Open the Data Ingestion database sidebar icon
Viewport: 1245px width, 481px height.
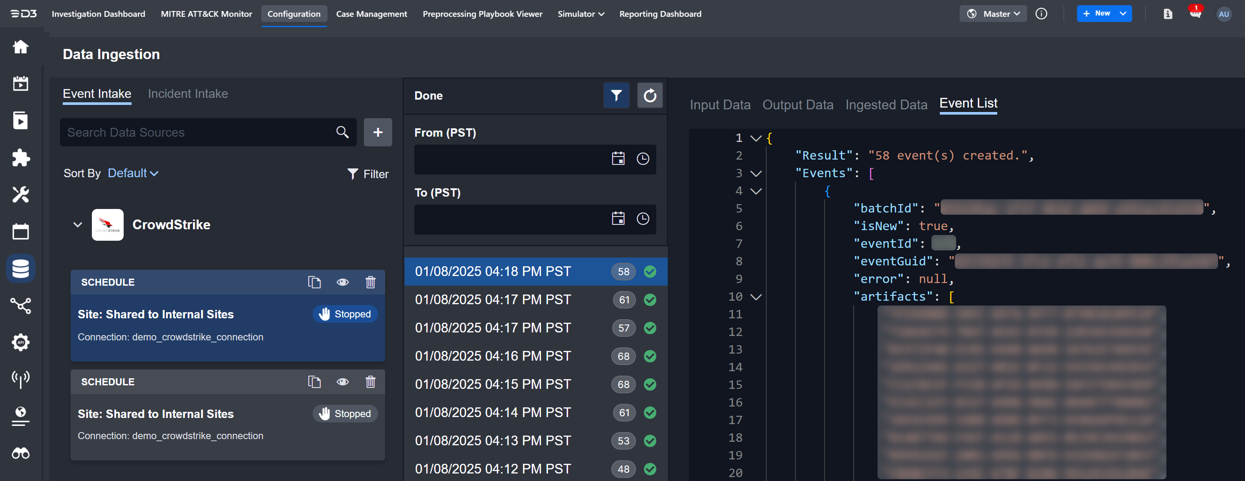pos(21,268)
